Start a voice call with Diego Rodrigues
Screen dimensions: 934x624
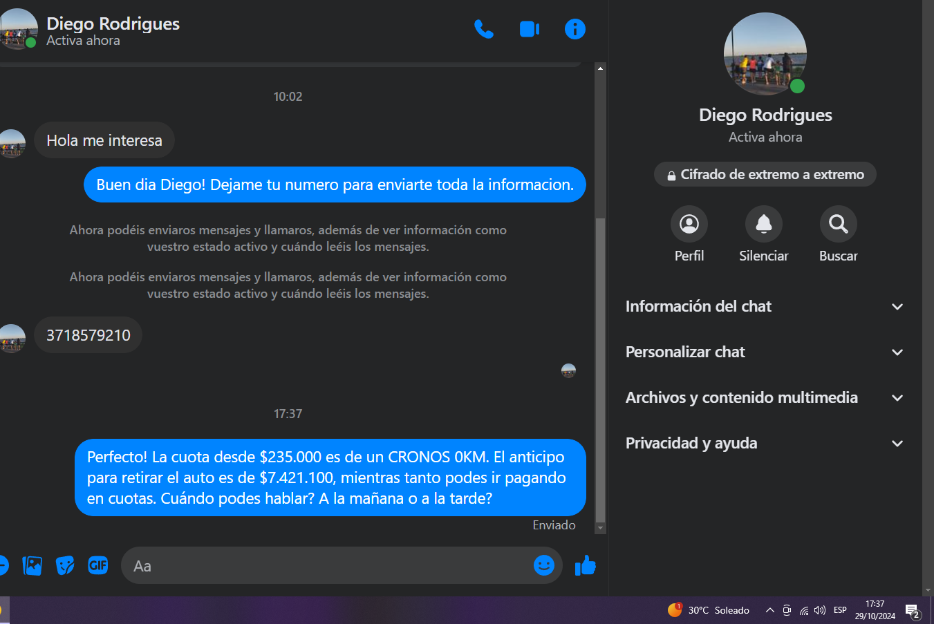coord(484,29)
